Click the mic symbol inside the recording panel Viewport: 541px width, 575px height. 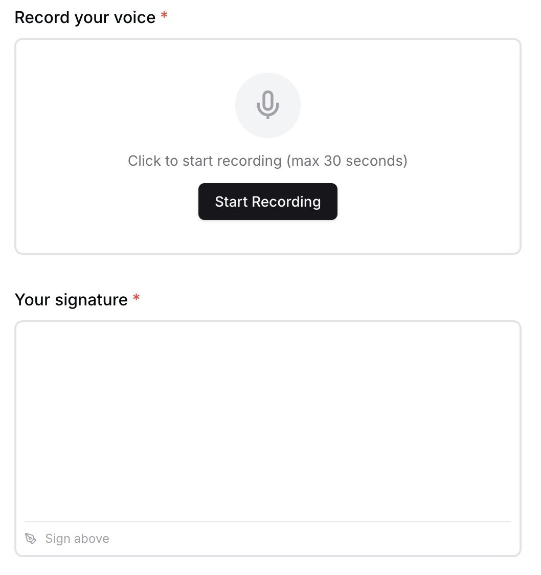click(267, 105)
